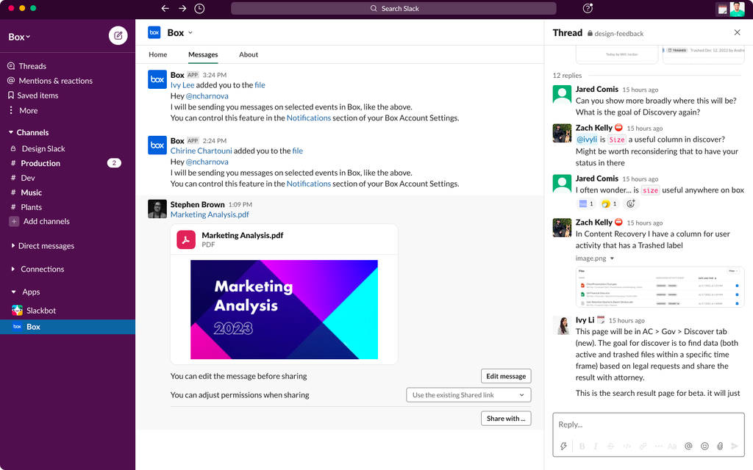Send the reply with the arrow icon
Screen dimensions: 753x470
[x=735, y=446]
